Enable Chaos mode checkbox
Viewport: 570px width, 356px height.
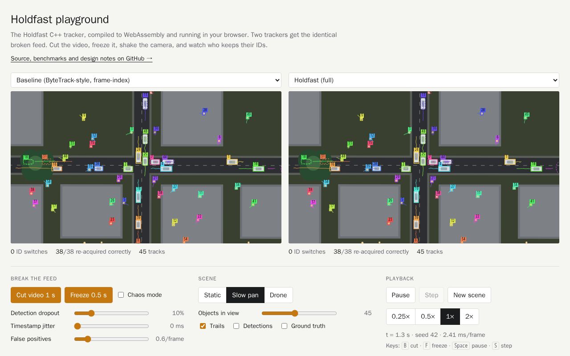click(x=121, y=295)
